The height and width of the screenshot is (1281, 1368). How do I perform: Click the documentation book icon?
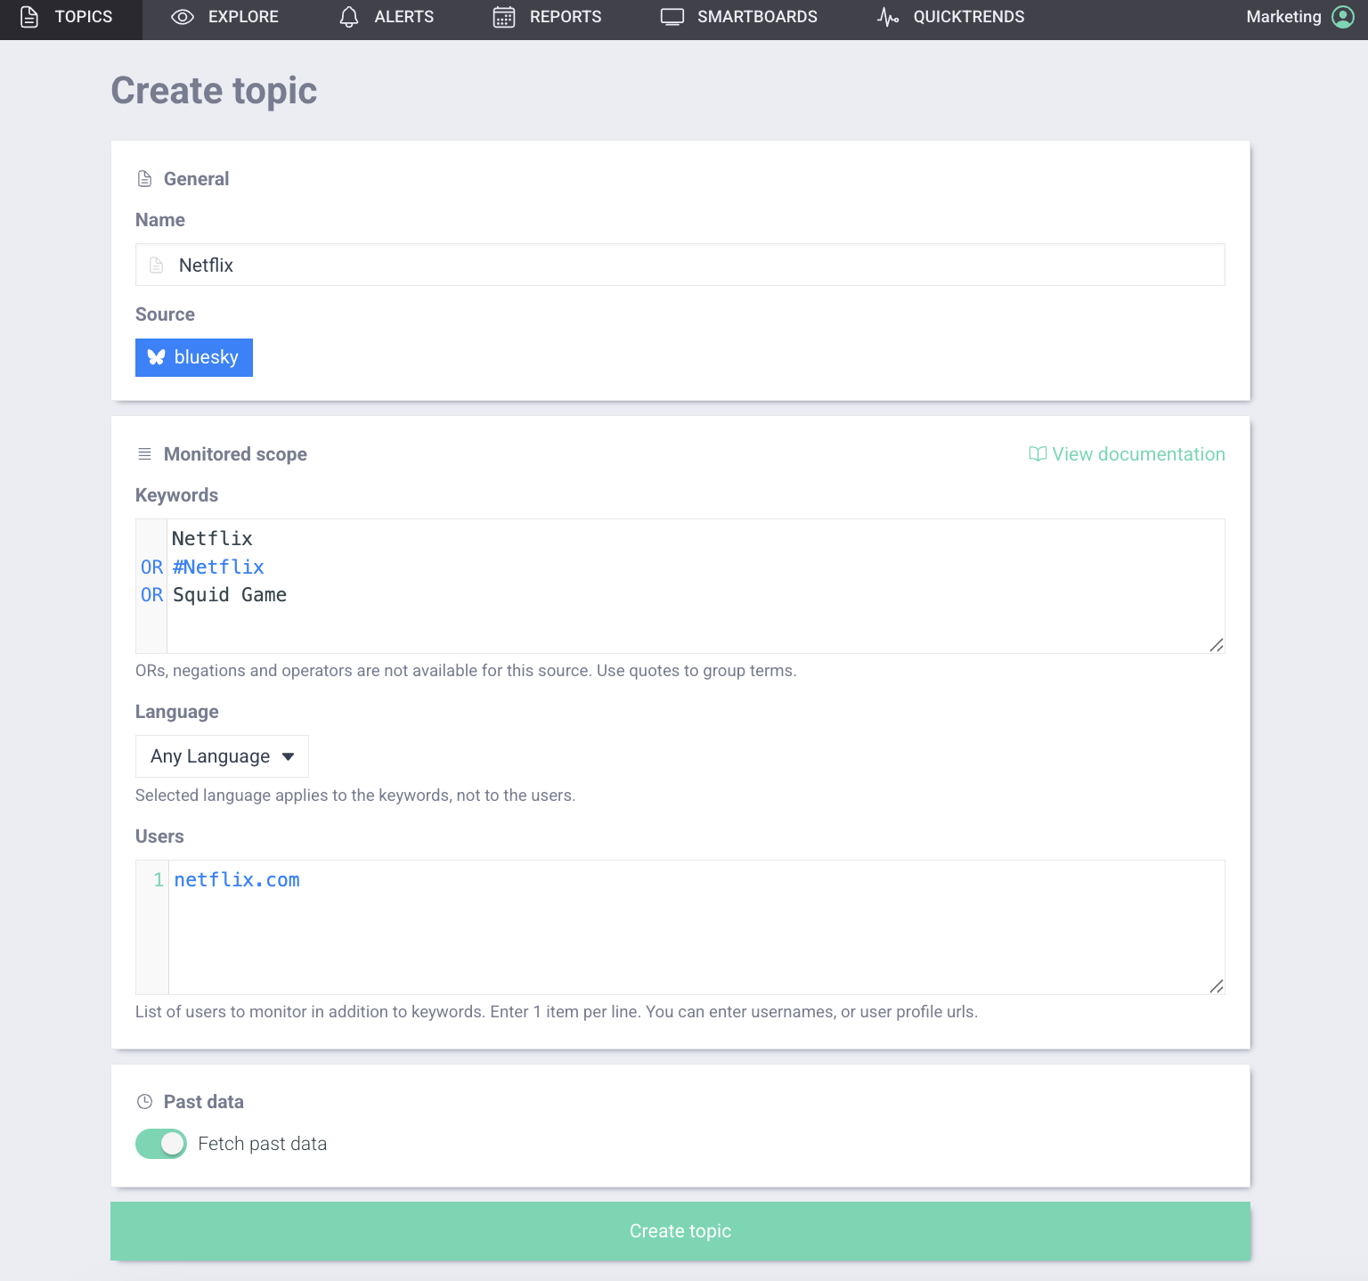[x=1038, y=454]
